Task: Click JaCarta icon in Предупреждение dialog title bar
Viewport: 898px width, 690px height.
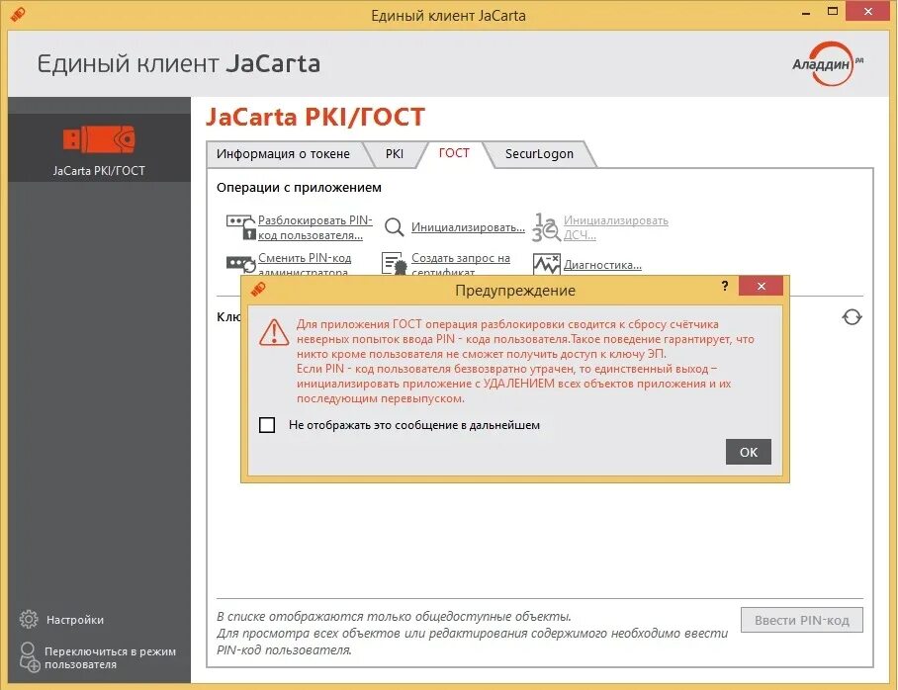Action: [x=258, y=290]
